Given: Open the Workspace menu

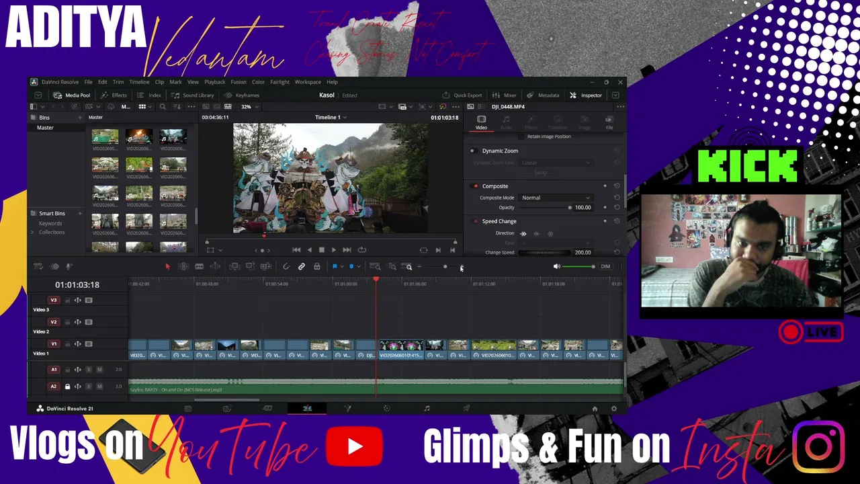Looking at the screenshot, I should click(x=308, y=82).
